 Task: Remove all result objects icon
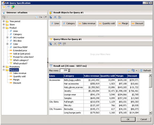coord(51,17)
